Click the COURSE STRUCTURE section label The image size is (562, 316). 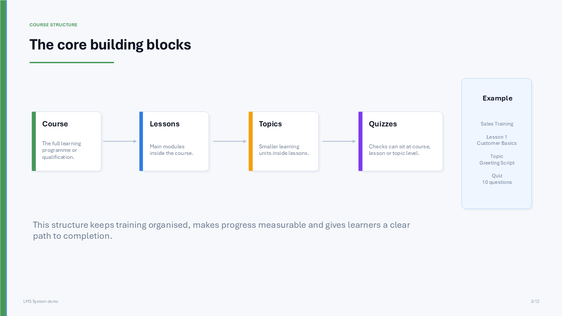coord(54,25)
